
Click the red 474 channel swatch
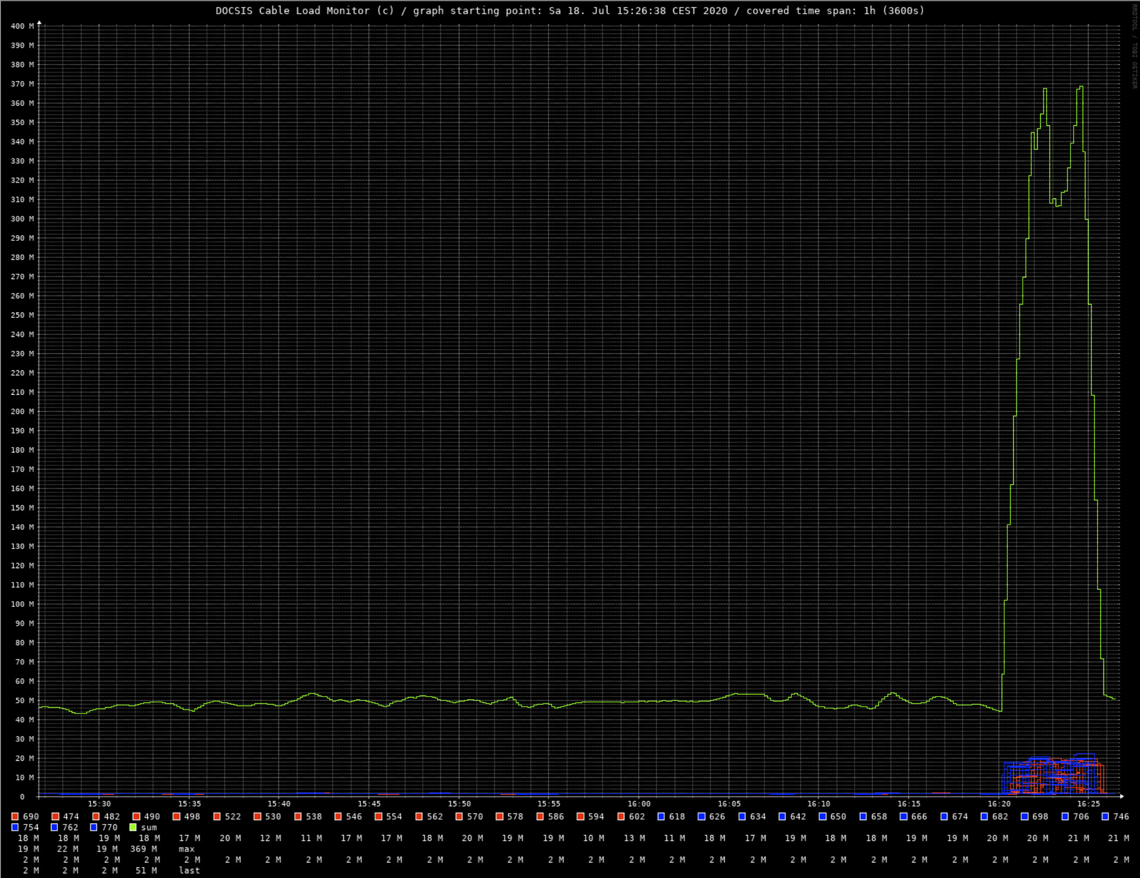[x=55, y=816]
